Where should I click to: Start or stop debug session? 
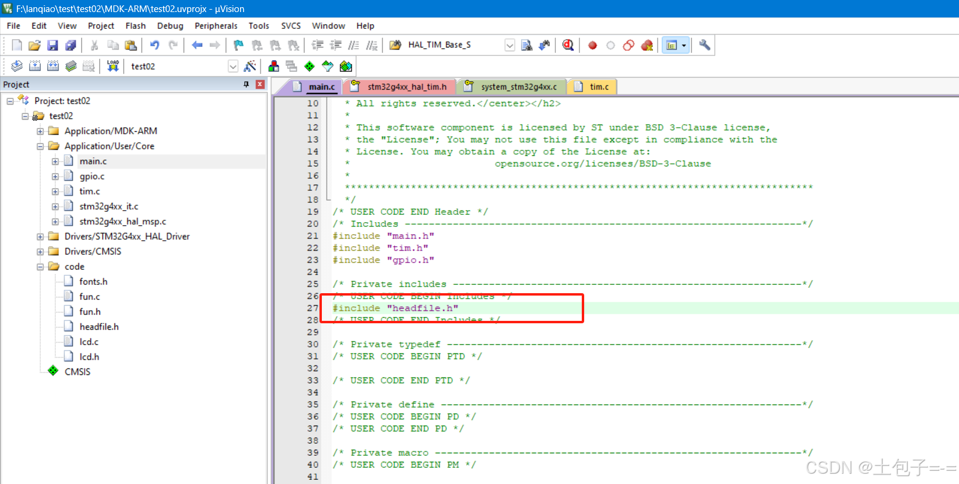click(x=568, y=45)
